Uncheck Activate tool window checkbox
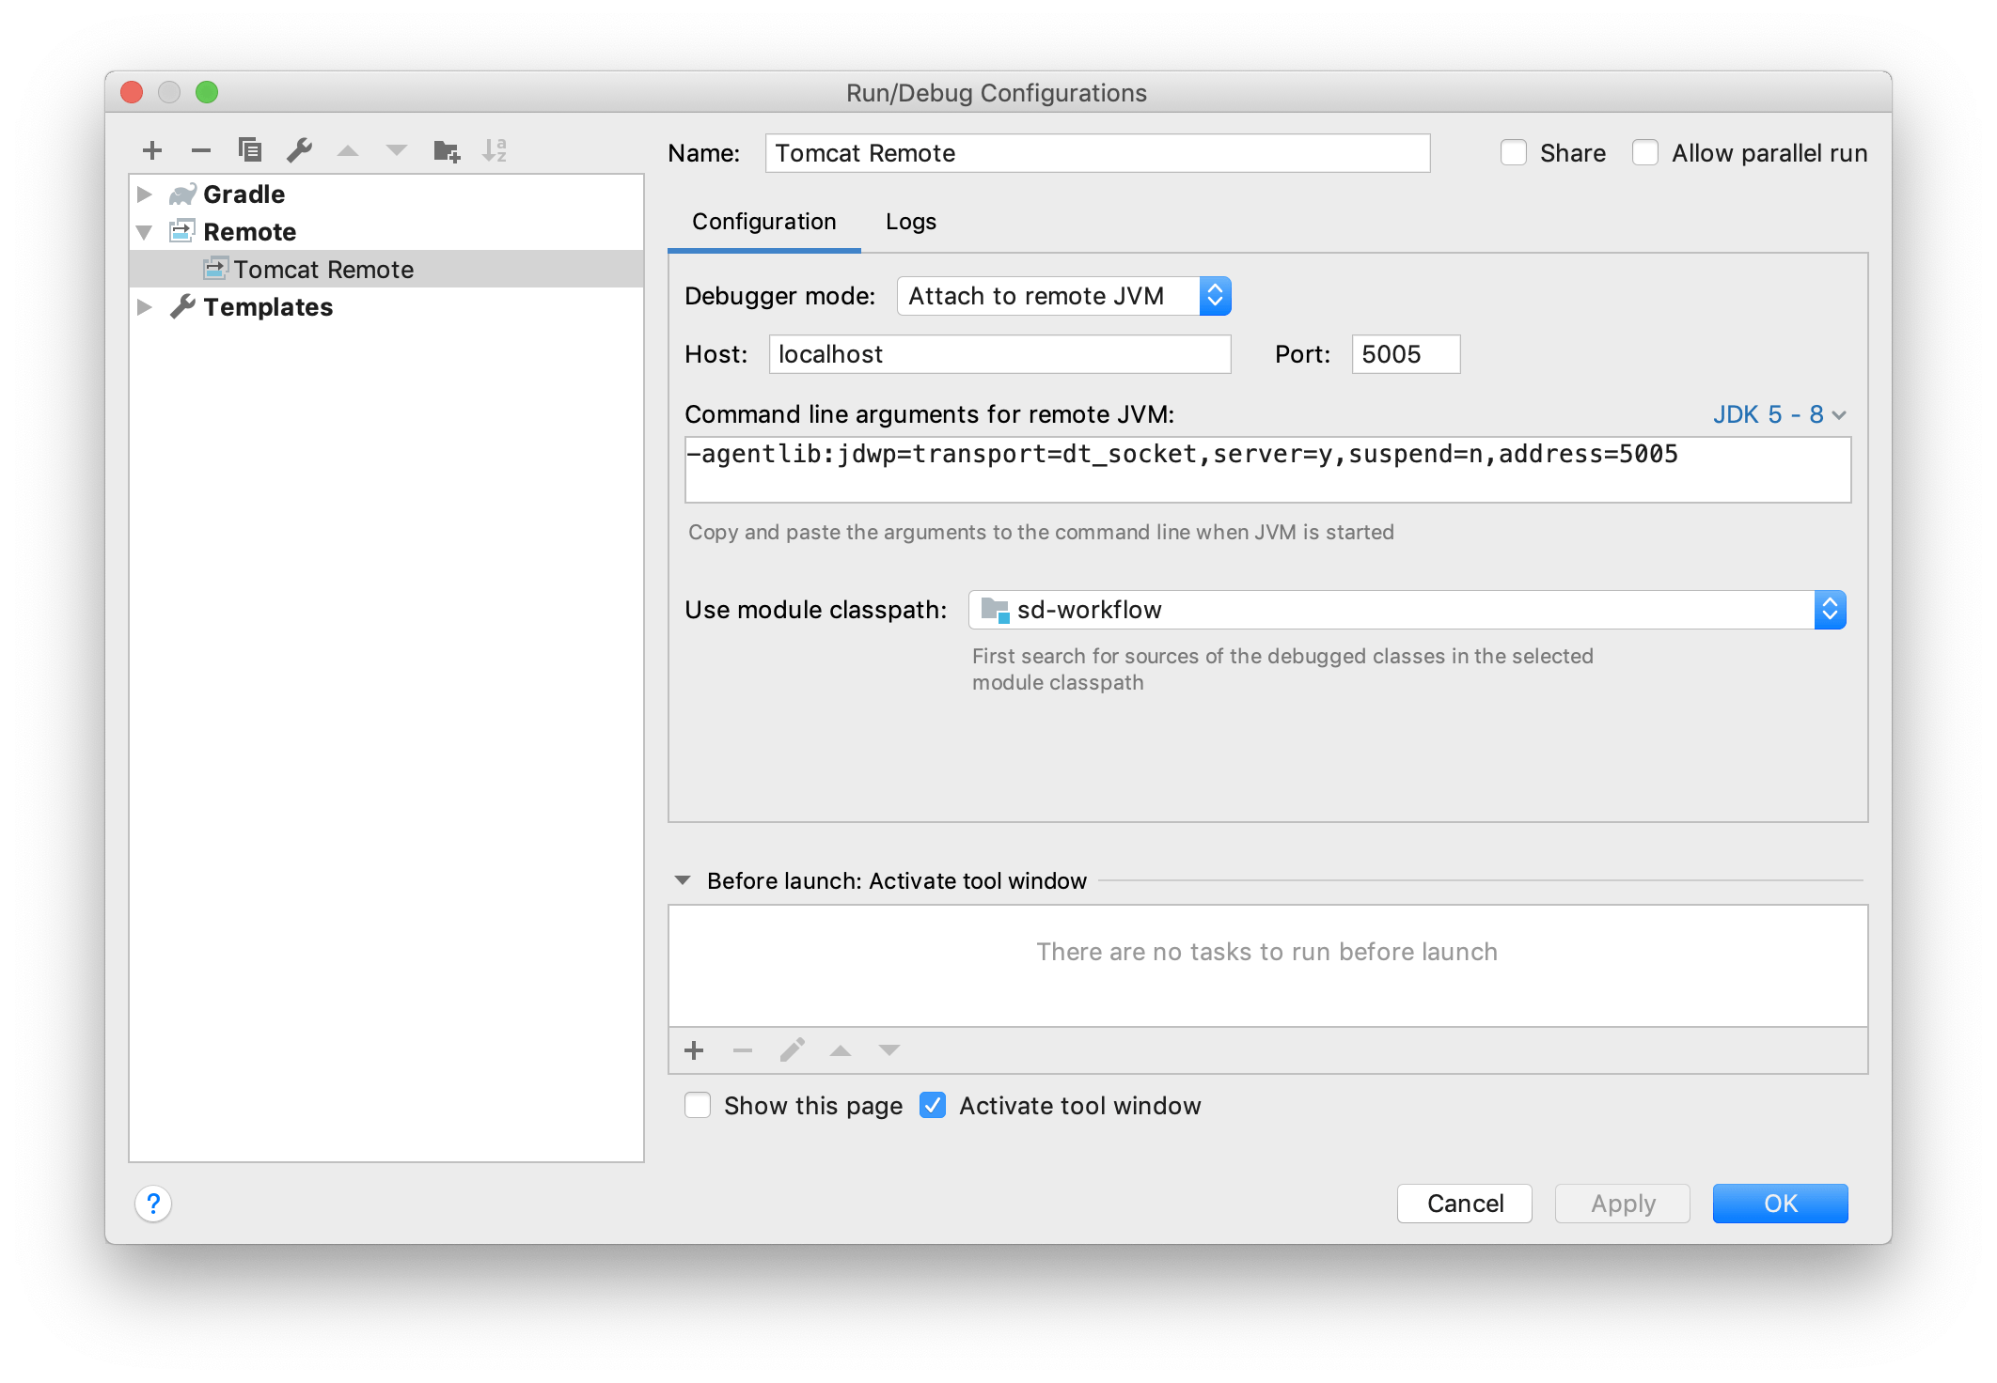The image size is (1997, 1383). [933, 1106]
